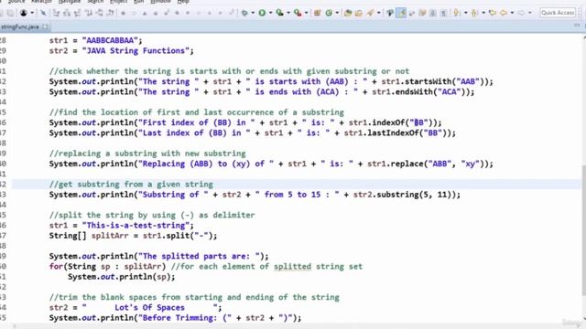This screenshot has height=329, width=586.
Task: Click the Debug bug icon
Action: (x=244, y=13)
